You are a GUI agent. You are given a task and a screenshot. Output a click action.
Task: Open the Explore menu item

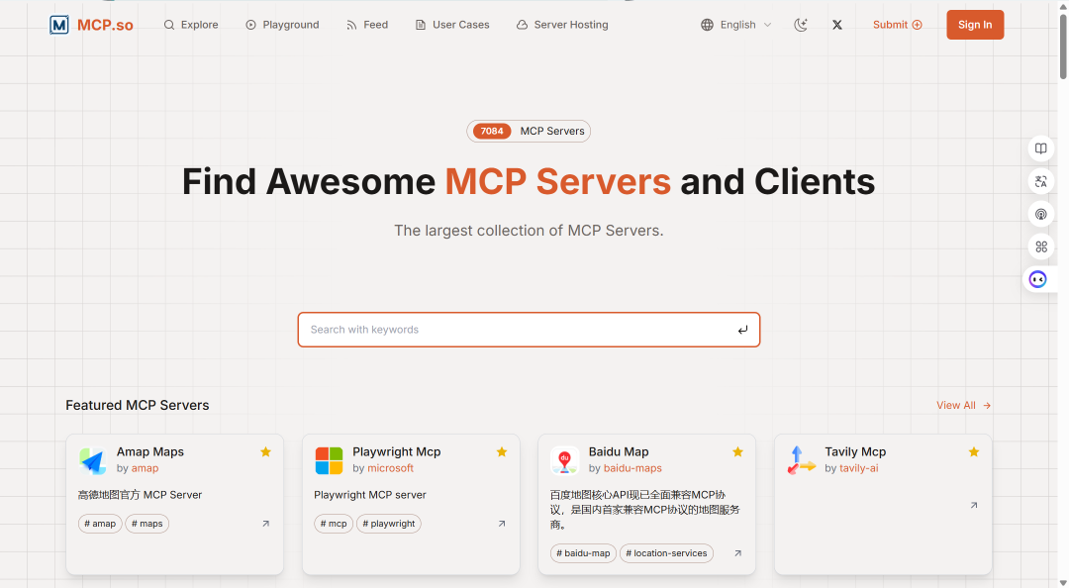[x=191, y=25]
